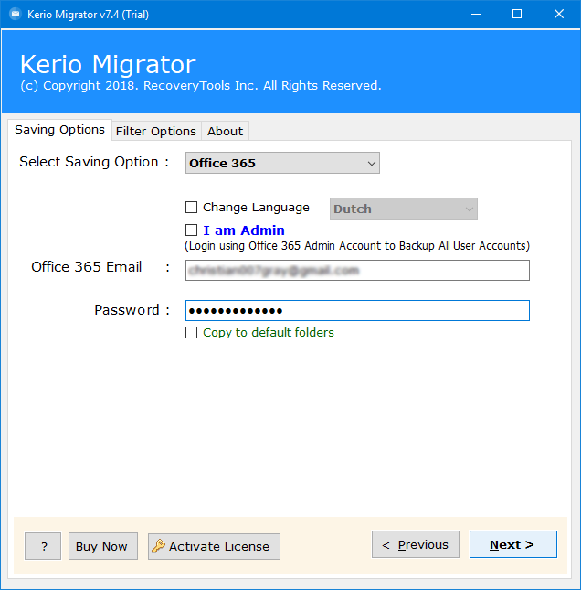This screenshot has height=590, width=581.
Task: Proceed with the Next button
Action: pos(513,544)
